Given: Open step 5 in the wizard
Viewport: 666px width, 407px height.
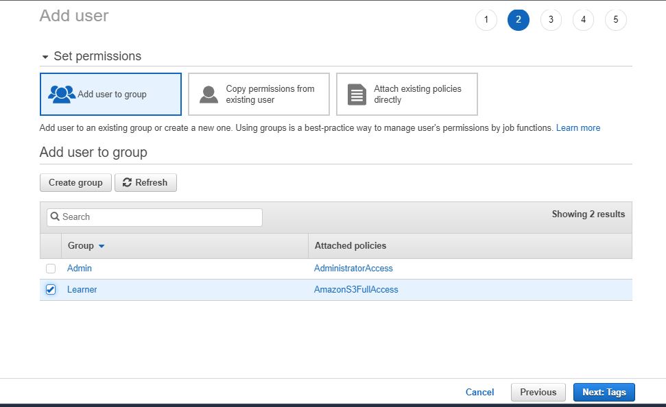Looking at the screenshot, I should click(615, 20).
